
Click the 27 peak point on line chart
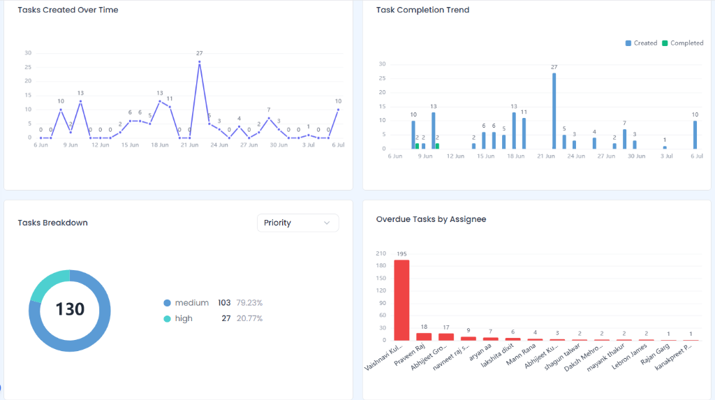[199, 61]
